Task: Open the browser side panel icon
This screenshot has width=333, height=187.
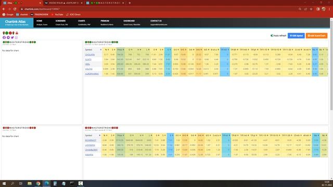Action: coord(318,9)
